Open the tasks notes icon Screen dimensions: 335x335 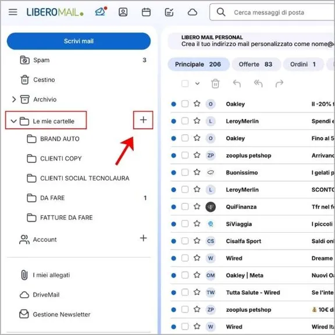[169, 12]
